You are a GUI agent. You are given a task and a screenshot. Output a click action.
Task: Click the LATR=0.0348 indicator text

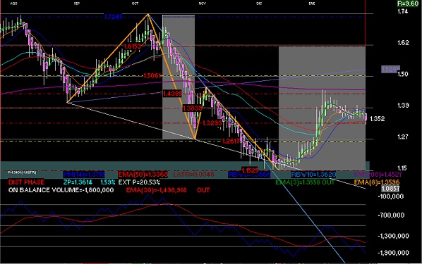point(193,175)
